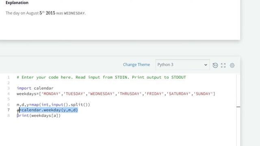260x146 pixels.
Task: Click the Explanation heading
Action: coord(17,3)
